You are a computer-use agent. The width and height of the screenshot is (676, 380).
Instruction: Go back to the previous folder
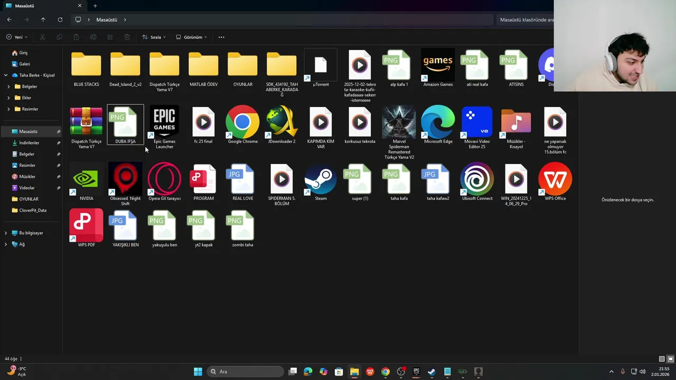(x=10, y=20)
